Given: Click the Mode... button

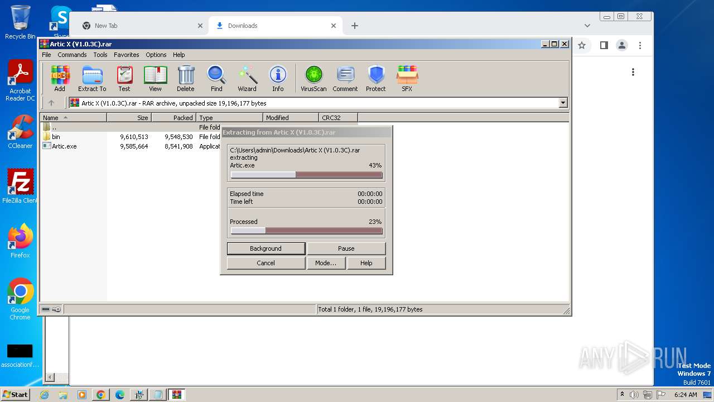Looking at the screenshot, I should pos(326,263).
